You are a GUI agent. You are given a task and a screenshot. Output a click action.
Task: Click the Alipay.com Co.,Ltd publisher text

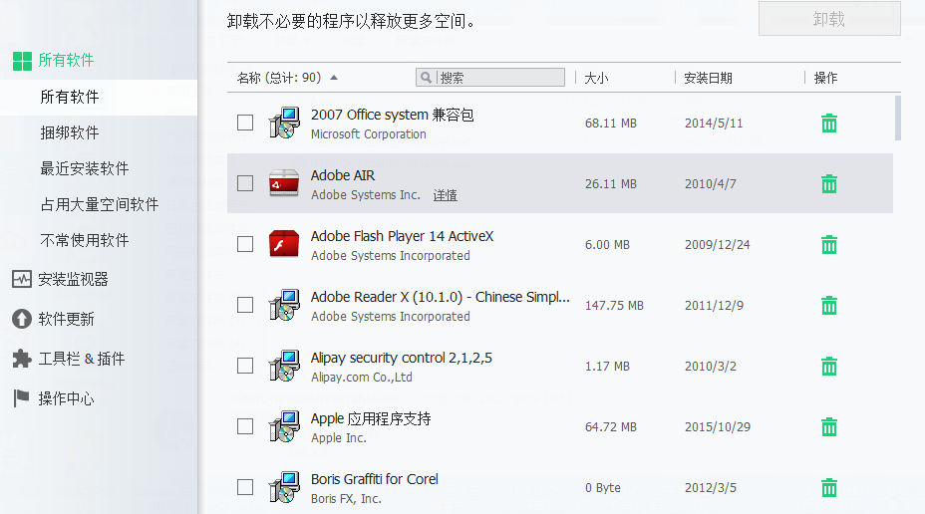[x=362, y=378]
